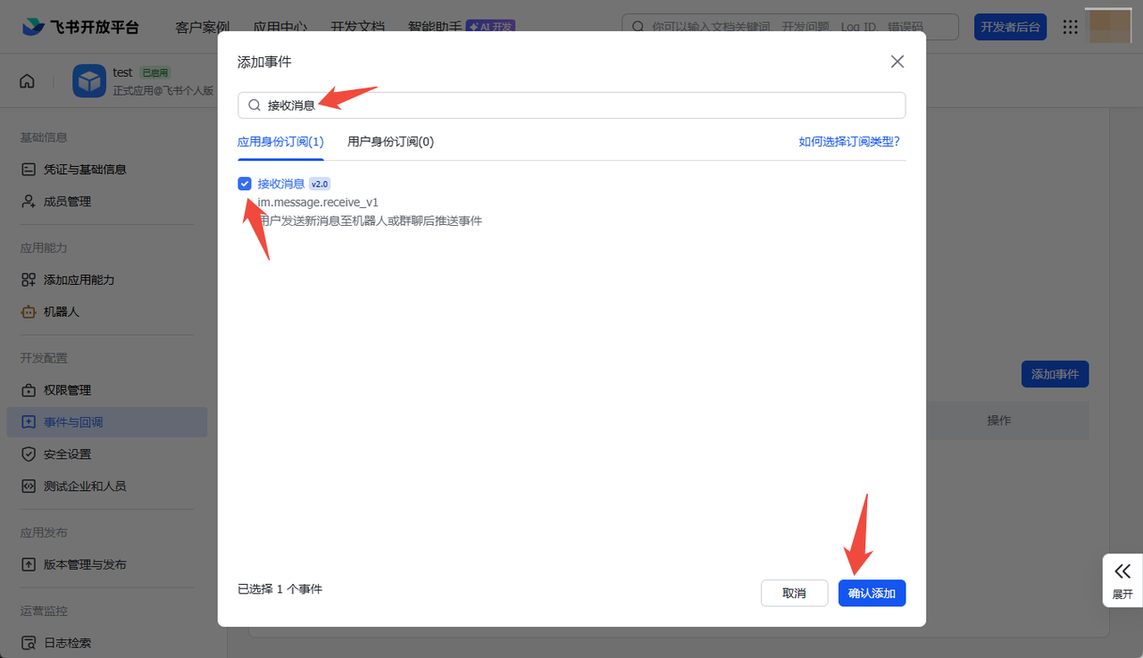Expand the collapsed right panel via 展开

(1122, 580)
